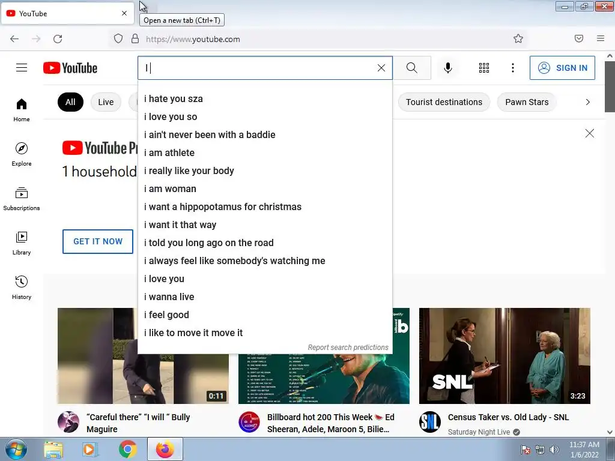Click the YouTube logo
615x461 pixels.
[70, 68]
